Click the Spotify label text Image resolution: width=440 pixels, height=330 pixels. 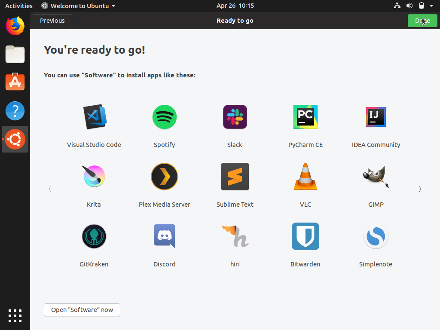165,145
